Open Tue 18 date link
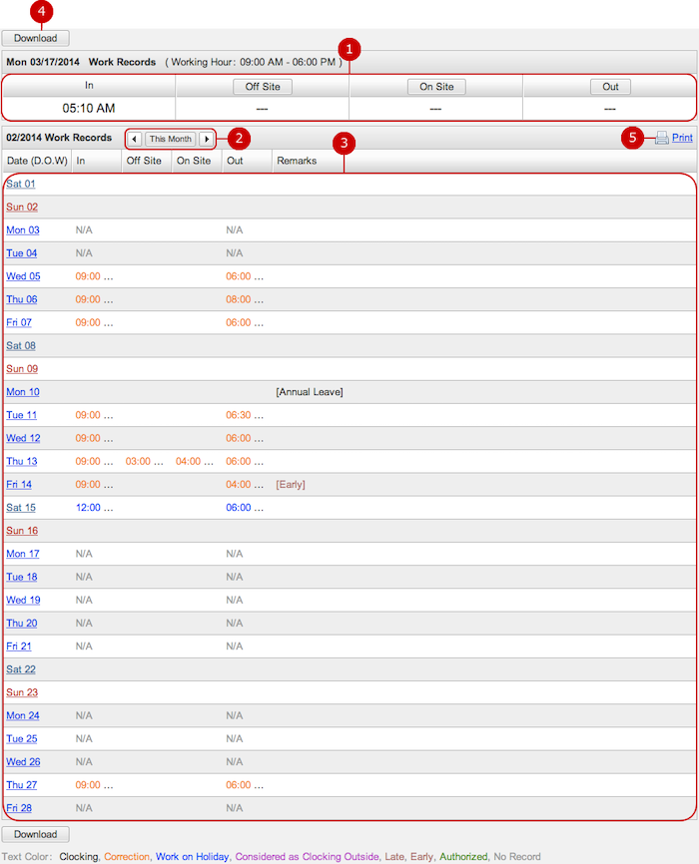Screen dimensions: 699x864 tap(22, 578)
